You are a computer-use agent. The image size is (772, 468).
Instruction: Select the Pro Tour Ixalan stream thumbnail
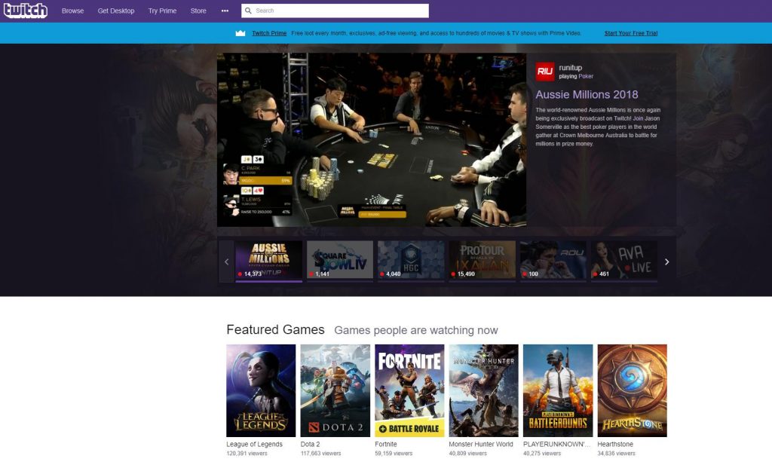coord(482,260)
